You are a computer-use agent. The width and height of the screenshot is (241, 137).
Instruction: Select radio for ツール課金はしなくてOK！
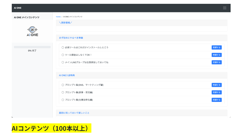click(x=63, y=55)
